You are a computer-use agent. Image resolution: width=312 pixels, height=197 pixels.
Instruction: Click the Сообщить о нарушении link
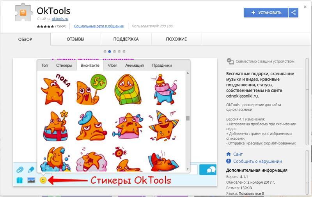tap(257, 161)
